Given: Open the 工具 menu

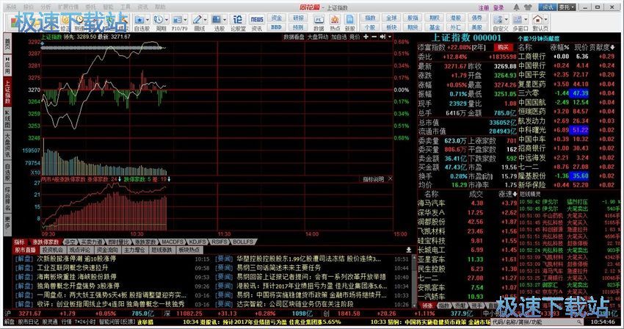Looking at the screenshot, I should pyautogui.click(x=126, y=7).
